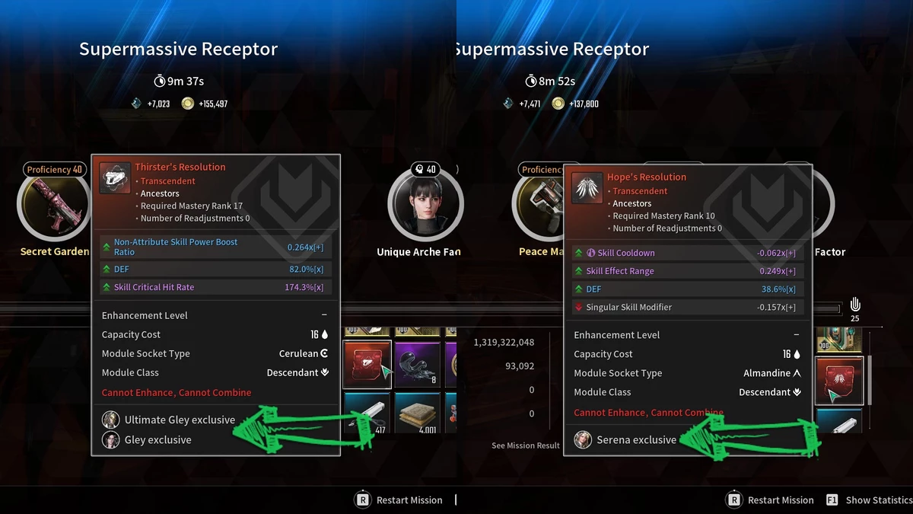Select the red wings module reward tile

839,381
